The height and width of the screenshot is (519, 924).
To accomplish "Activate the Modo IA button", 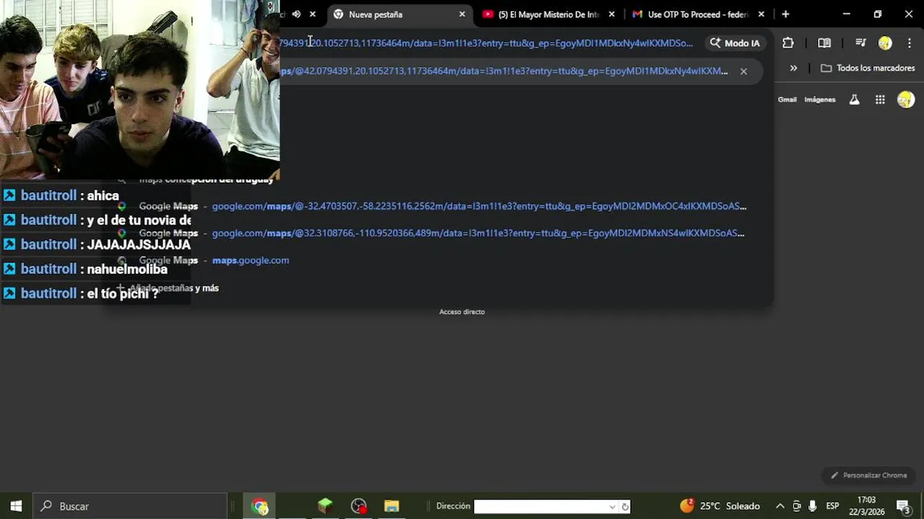I will pos(735,43).
